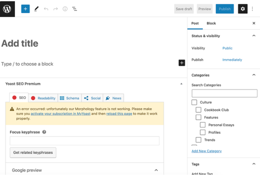The image size is (260, 176).
Task: Close the settings sidebar with the X
Action: pos(254,23)
